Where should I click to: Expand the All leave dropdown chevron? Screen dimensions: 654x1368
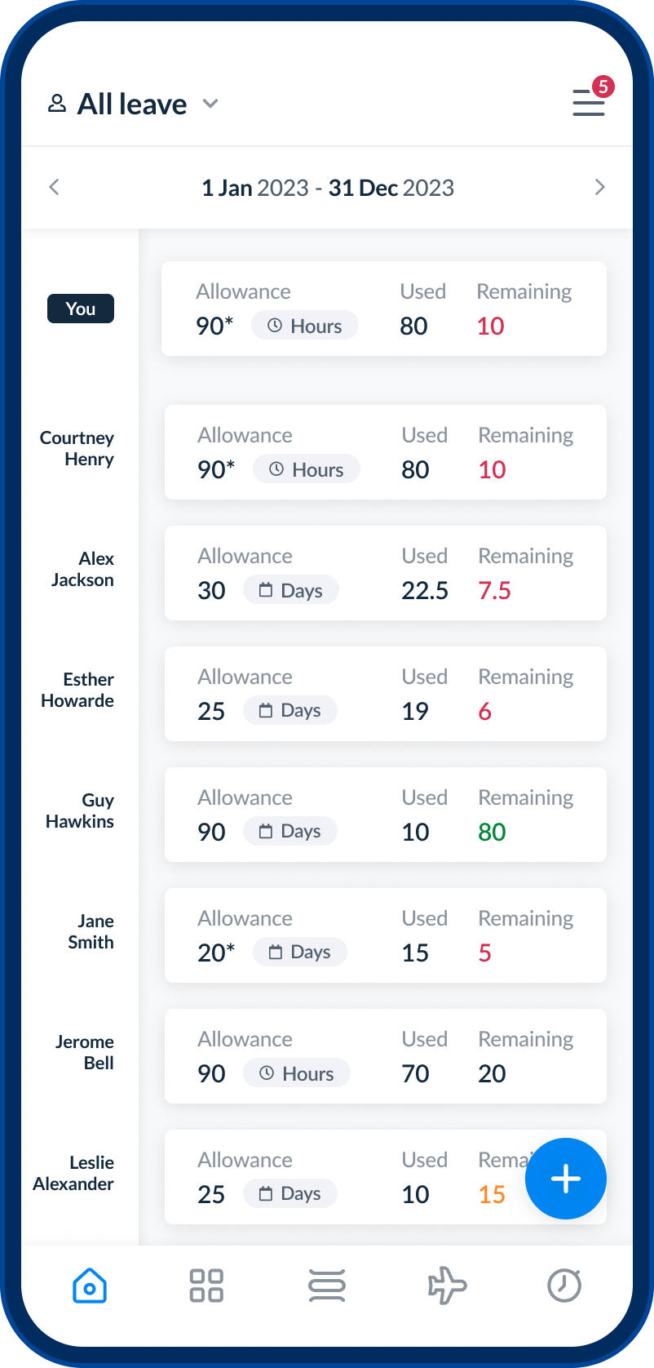(x=210, y=104)
